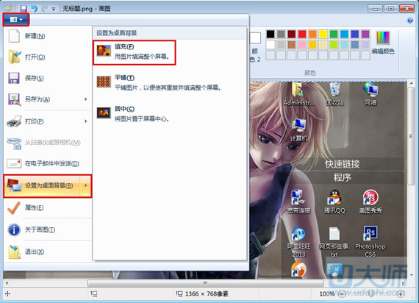Viewport: 419px width, 303px height.
Task: Pick the red color swatch
Action: [x=302, y=34]
